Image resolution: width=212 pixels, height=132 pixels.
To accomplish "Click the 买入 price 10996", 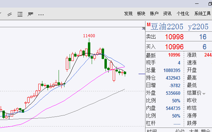I will (x=174, y=47).
